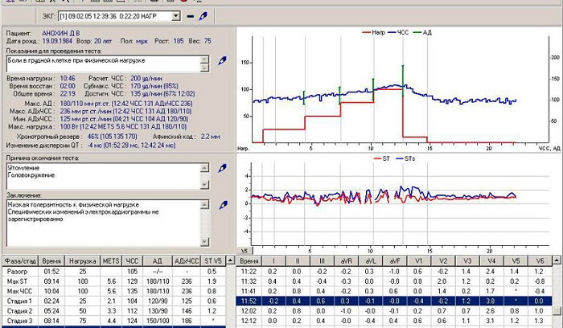Click pen icon beside test indications field
The width and height of the screenshot is (563, 328).
(223, 61)
